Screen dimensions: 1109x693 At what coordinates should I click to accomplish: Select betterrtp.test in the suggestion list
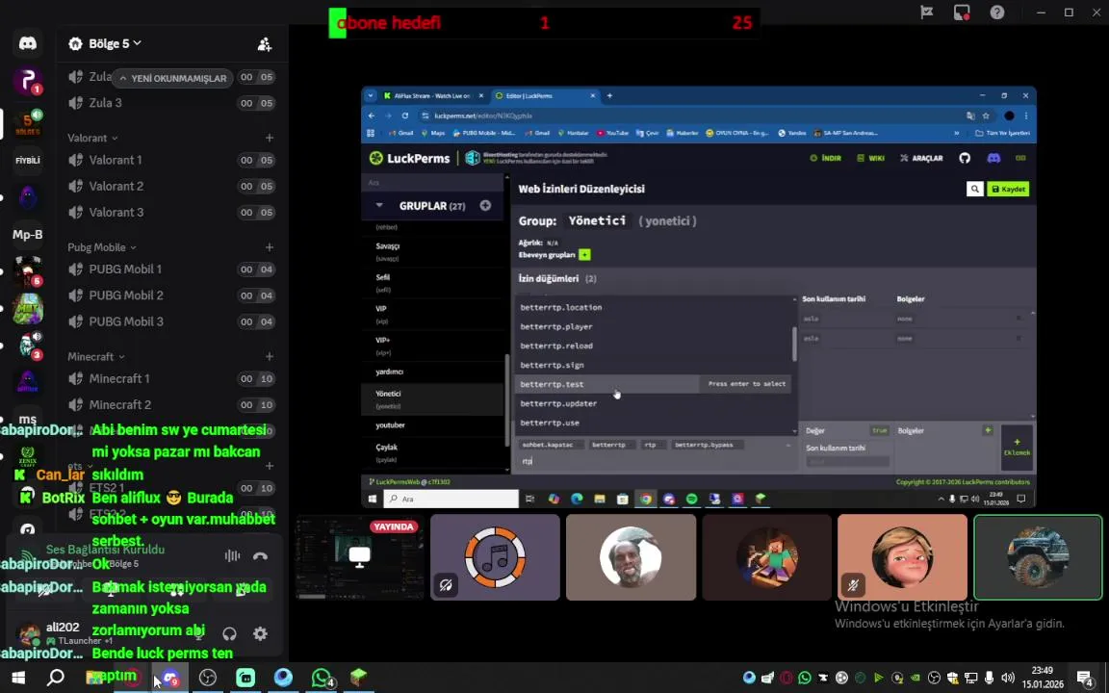tap(655, 384)
